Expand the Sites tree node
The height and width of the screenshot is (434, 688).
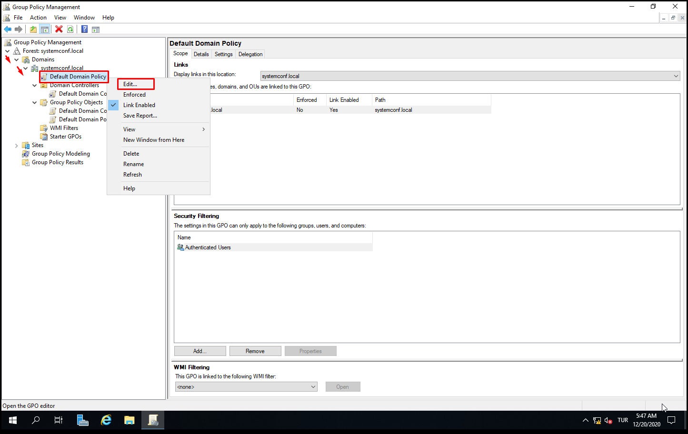click(17, 145)
